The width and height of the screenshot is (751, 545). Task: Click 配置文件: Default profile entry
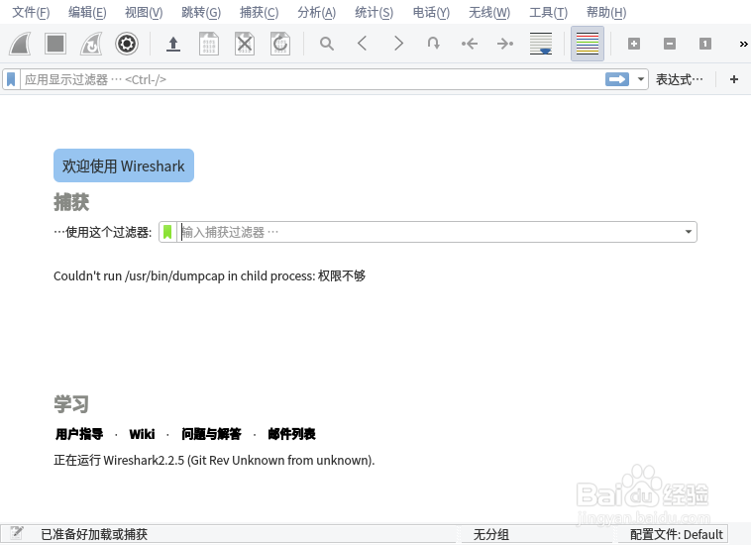coord(676,534)
